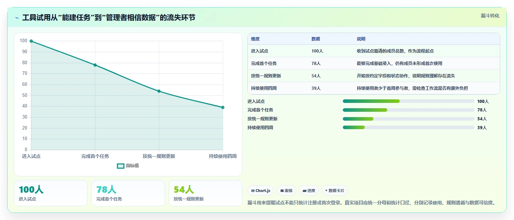Click the lightning icon beside the title

point(17,18)
